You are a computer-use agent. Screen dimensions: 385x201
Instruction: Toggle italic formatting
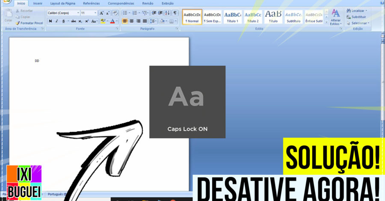(x=56, y=21)
